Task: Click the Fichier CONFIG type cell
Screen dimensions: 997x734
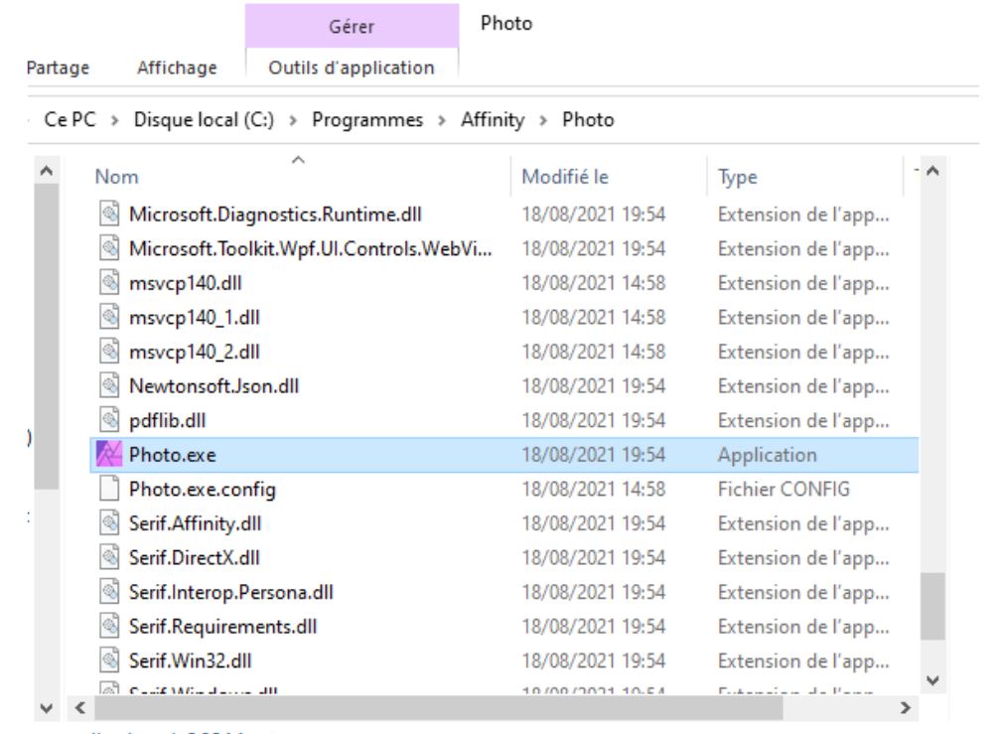Action: point(783,489)
